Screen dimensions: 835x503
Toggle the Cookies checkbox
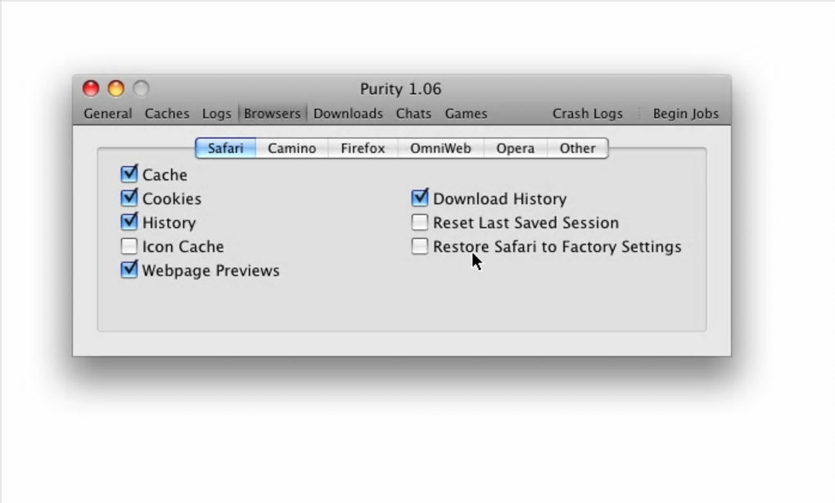click(129, 198)
